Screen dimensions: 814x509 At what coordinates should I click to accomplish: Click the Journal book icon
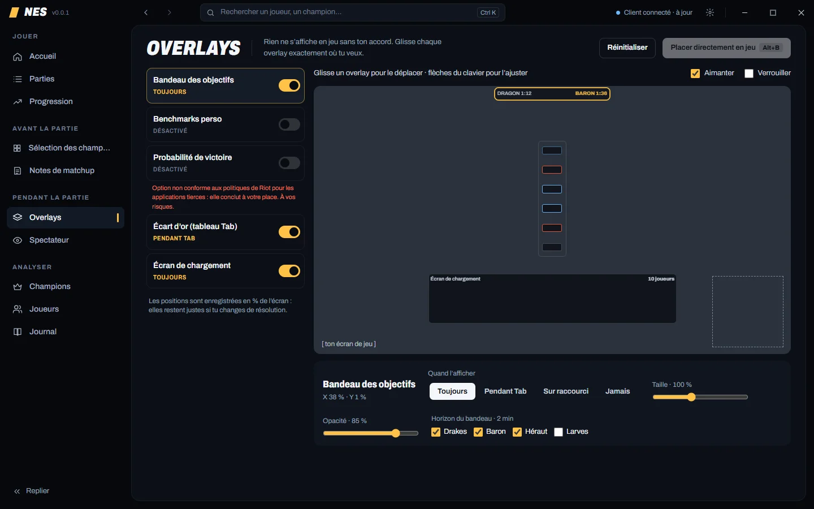point(18,332)
